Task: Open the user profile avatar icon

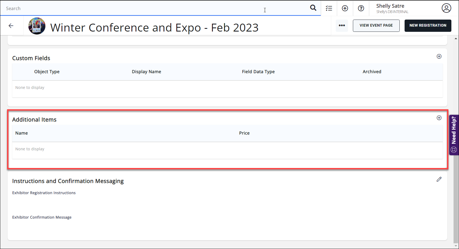Action: click(446, 8)
